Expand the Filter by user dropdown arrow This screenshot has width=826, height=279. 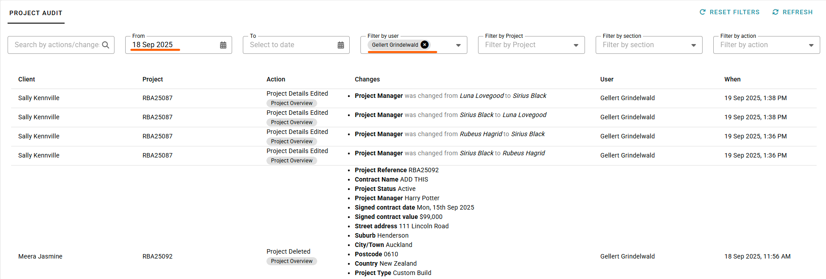click(458, 45)
